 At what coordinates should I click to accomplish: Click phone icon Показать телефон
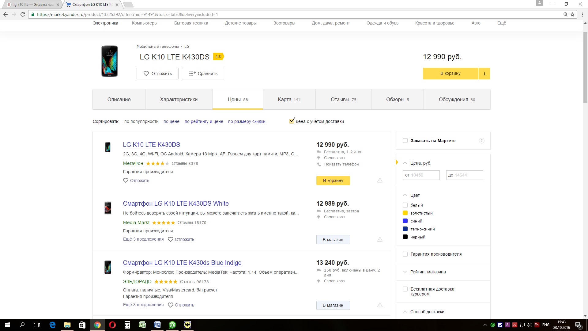click(x=319, y=164)
